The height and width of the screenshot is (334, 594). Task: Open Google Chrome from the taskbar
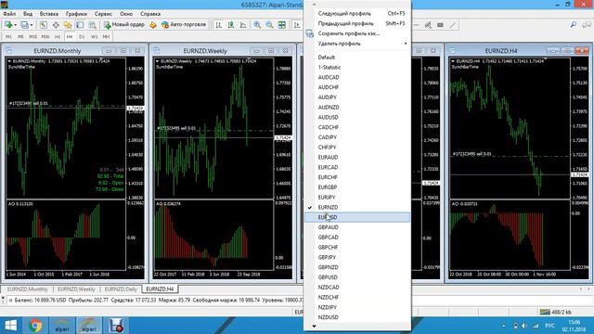tap(35, 326)
